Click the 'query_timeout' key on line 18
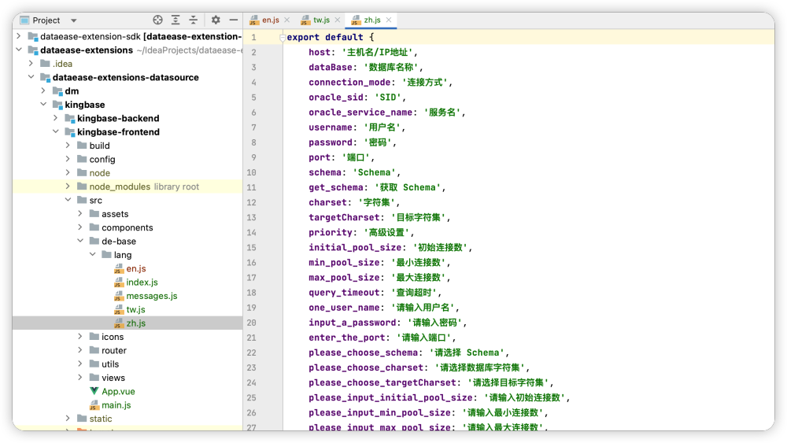Viewport: 787px width, 443px height. point(344,293)
